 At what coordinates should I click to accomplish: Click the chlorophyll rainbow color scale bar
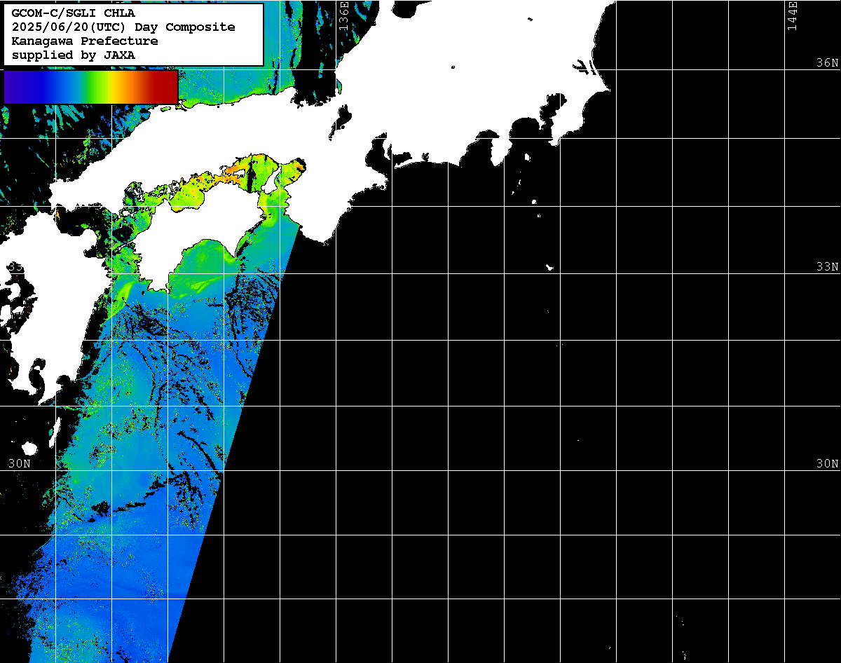coord(90,87)
